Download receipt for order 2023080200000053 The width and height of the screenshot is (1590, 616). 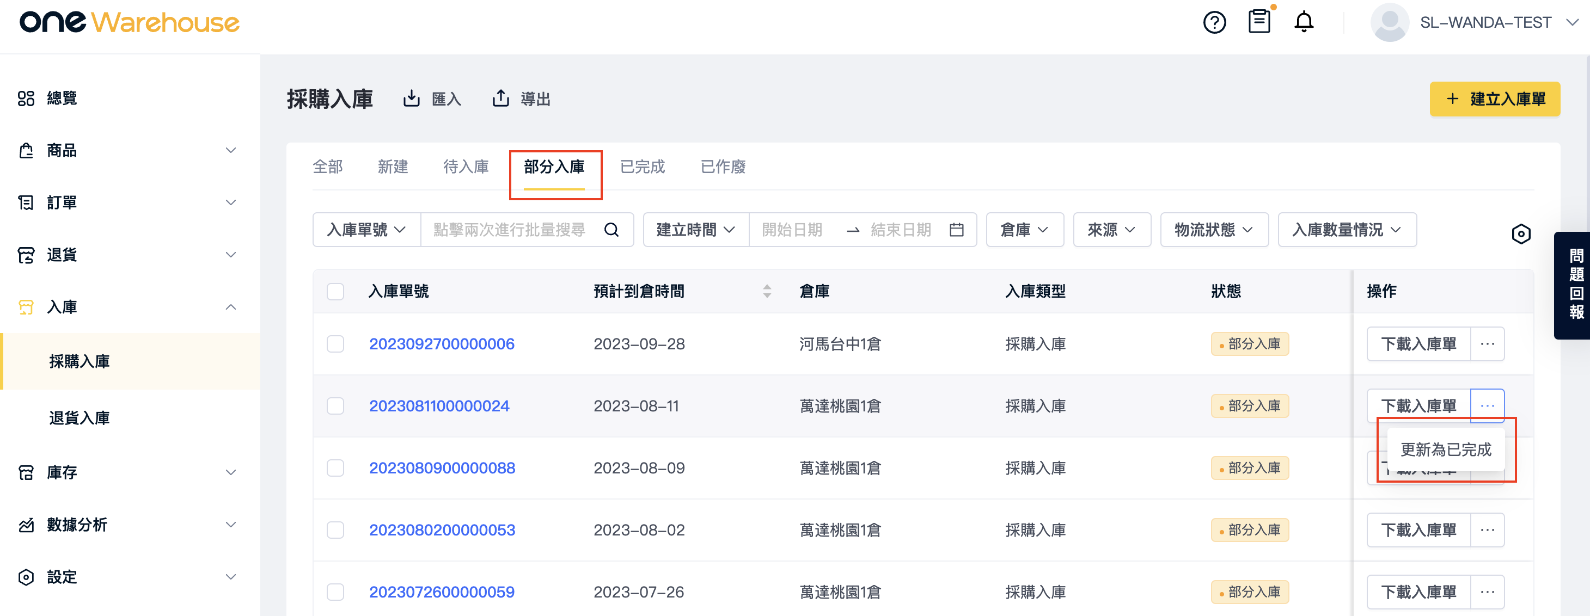pos(1418,530)
